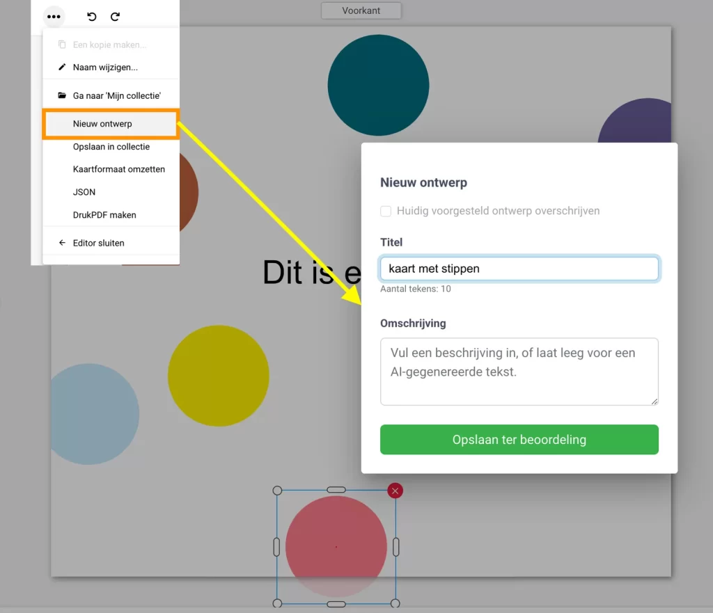Image resolution: width=713 pixels, height=613 pixels.
Task: Click the copy icon beside 'Een kopie maken'
Action: (61, 44)
